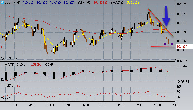The image size is (193, 110).
Task: Click the 0.13762 MACD scale label
Action: (x=182, y=66)
